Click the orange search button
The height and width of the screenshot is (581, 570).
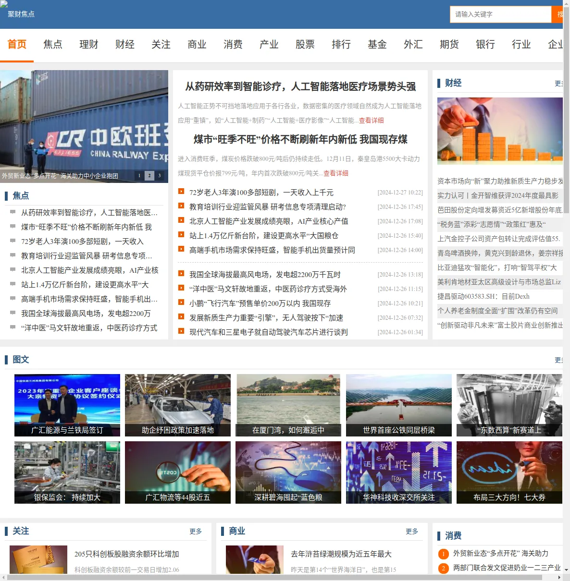coord(557,14)
